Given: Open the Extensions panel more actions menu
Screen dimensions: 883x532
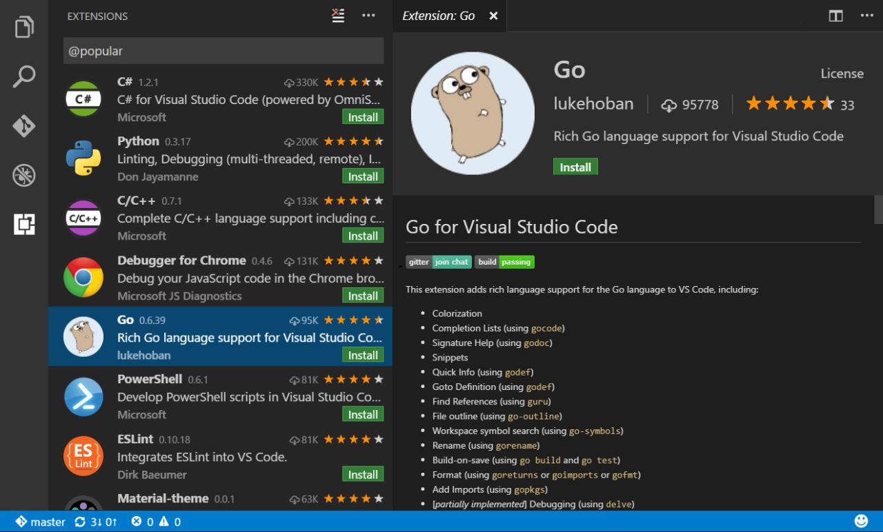Looking at the screenshot, I should [368, 16].
